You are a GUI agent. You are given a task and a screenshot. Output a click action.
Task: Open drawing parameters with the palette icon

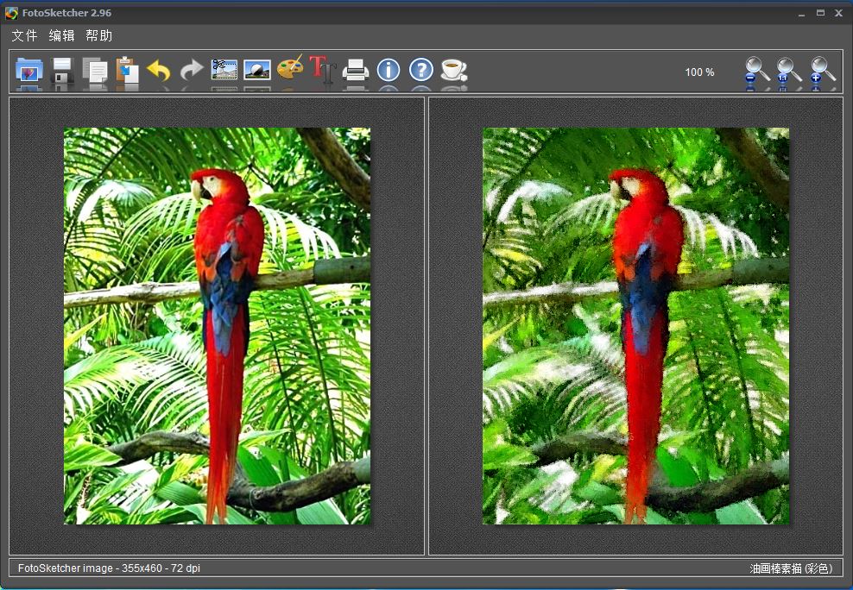coord(290,69)
